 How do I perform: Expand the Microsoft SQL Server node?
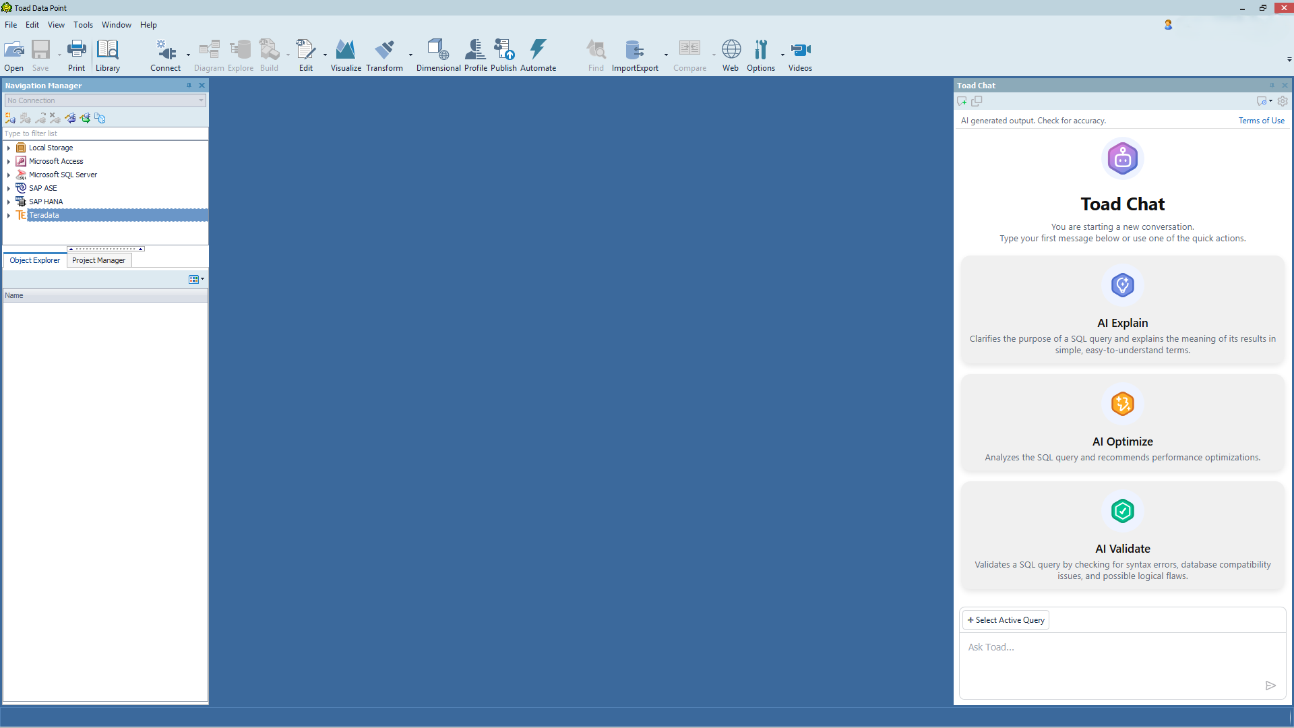(9, 175)
